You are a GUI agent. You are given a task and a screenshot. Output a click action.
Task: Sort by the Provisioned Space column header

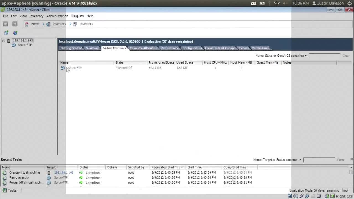pos(161,62)
